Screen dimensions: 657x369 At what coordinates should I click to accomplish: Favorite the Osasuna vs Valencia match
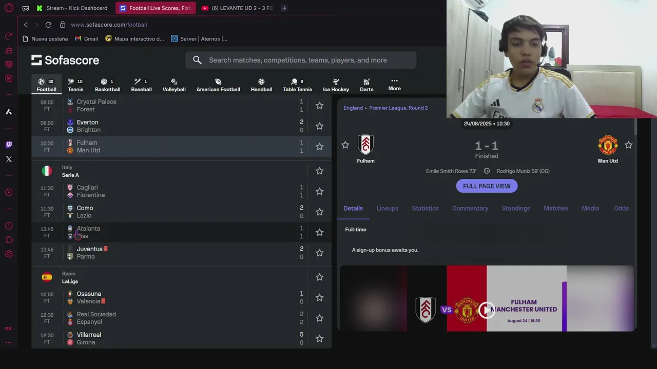click(x=319, y=297)
